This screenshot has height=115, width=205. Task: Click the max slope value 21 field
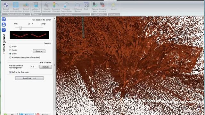[29, 24]
